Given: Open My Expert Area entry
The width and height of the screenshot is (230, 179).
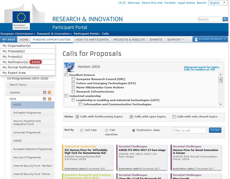Looking at the screenshot, I should point(28,73).
